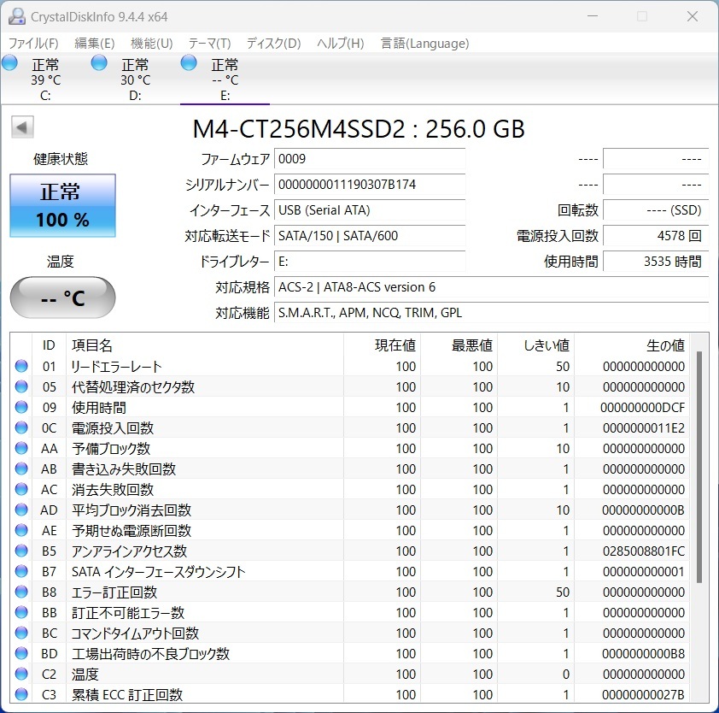719x713 pixels.
Task: Click the rotation rate field ---- (SSD)
Action: [x=656, y=210]
